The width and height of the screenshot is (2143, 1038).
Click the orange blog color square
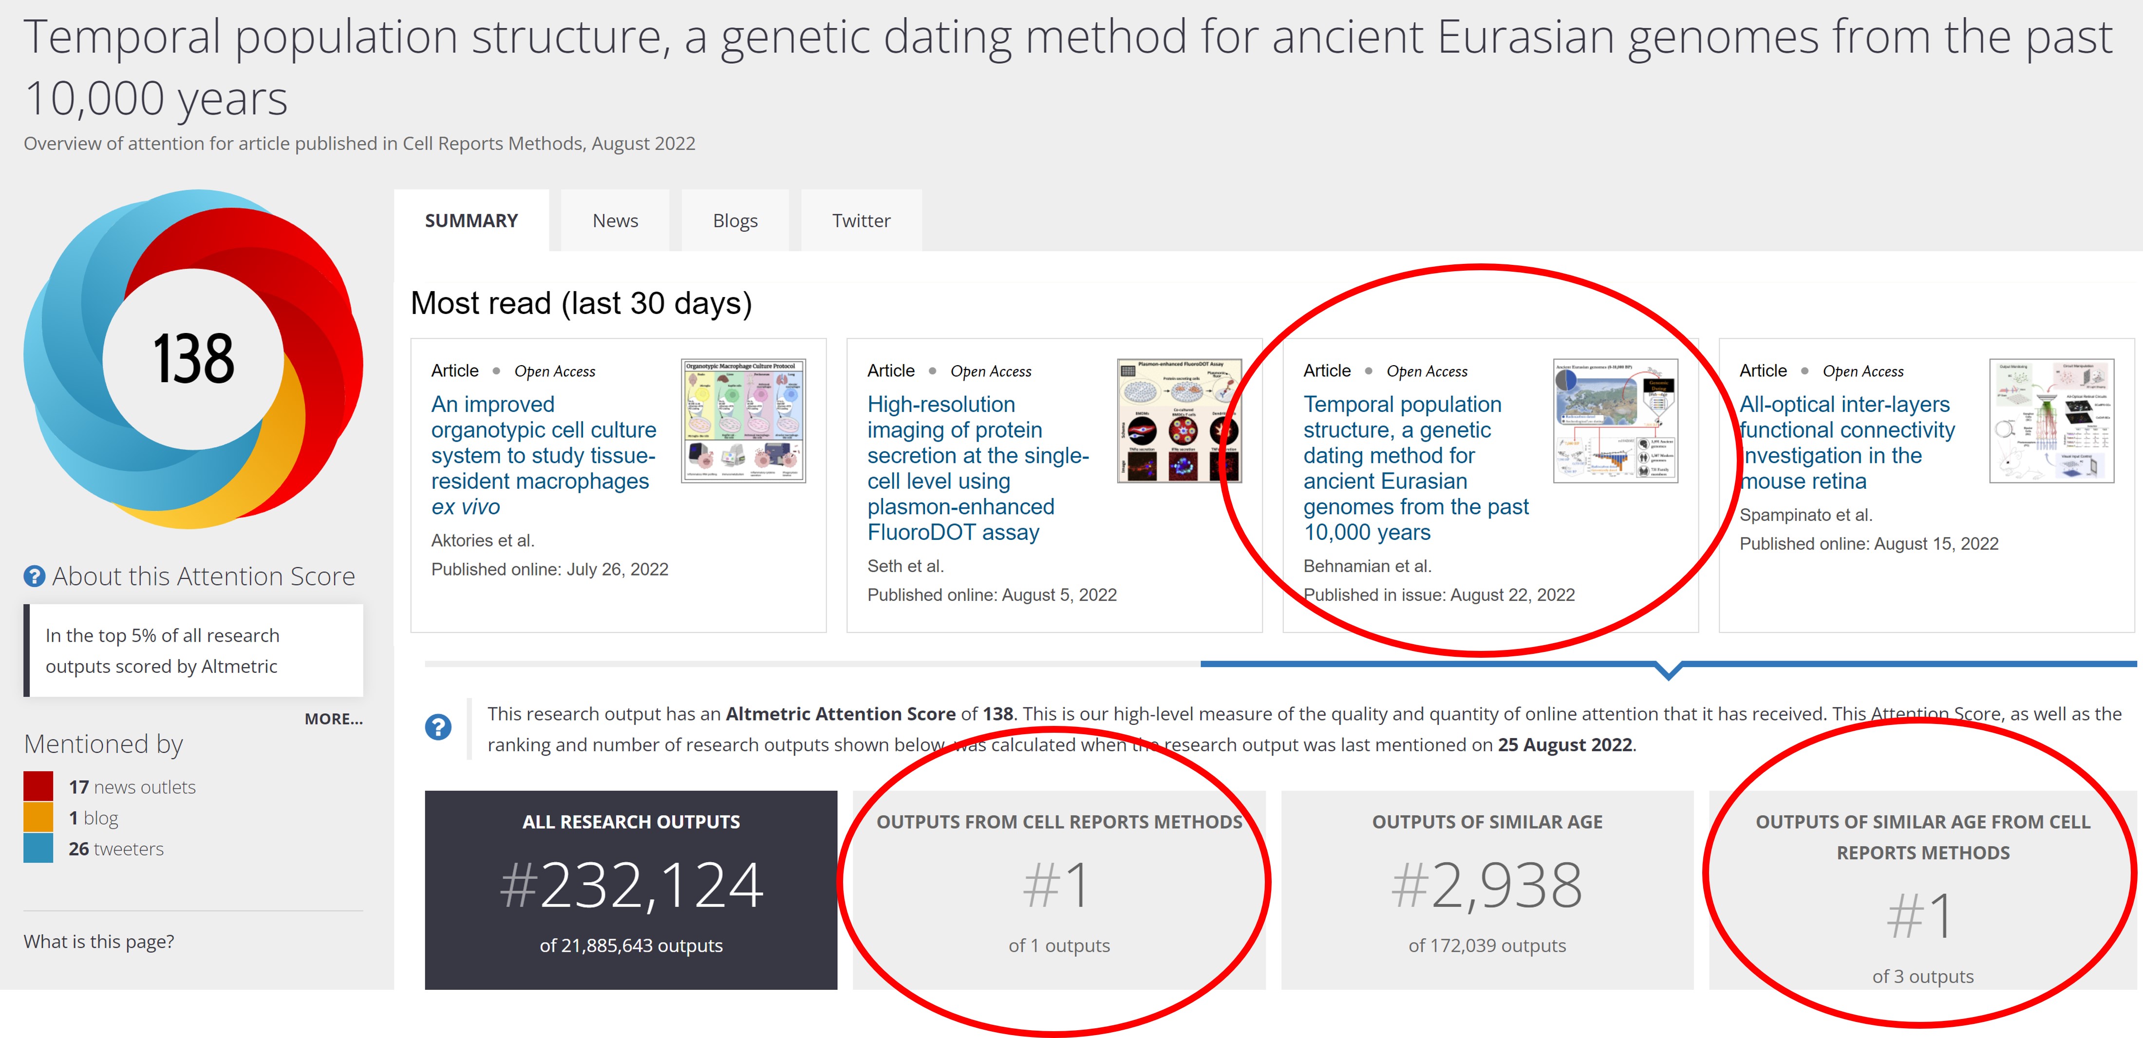(38, 817)
